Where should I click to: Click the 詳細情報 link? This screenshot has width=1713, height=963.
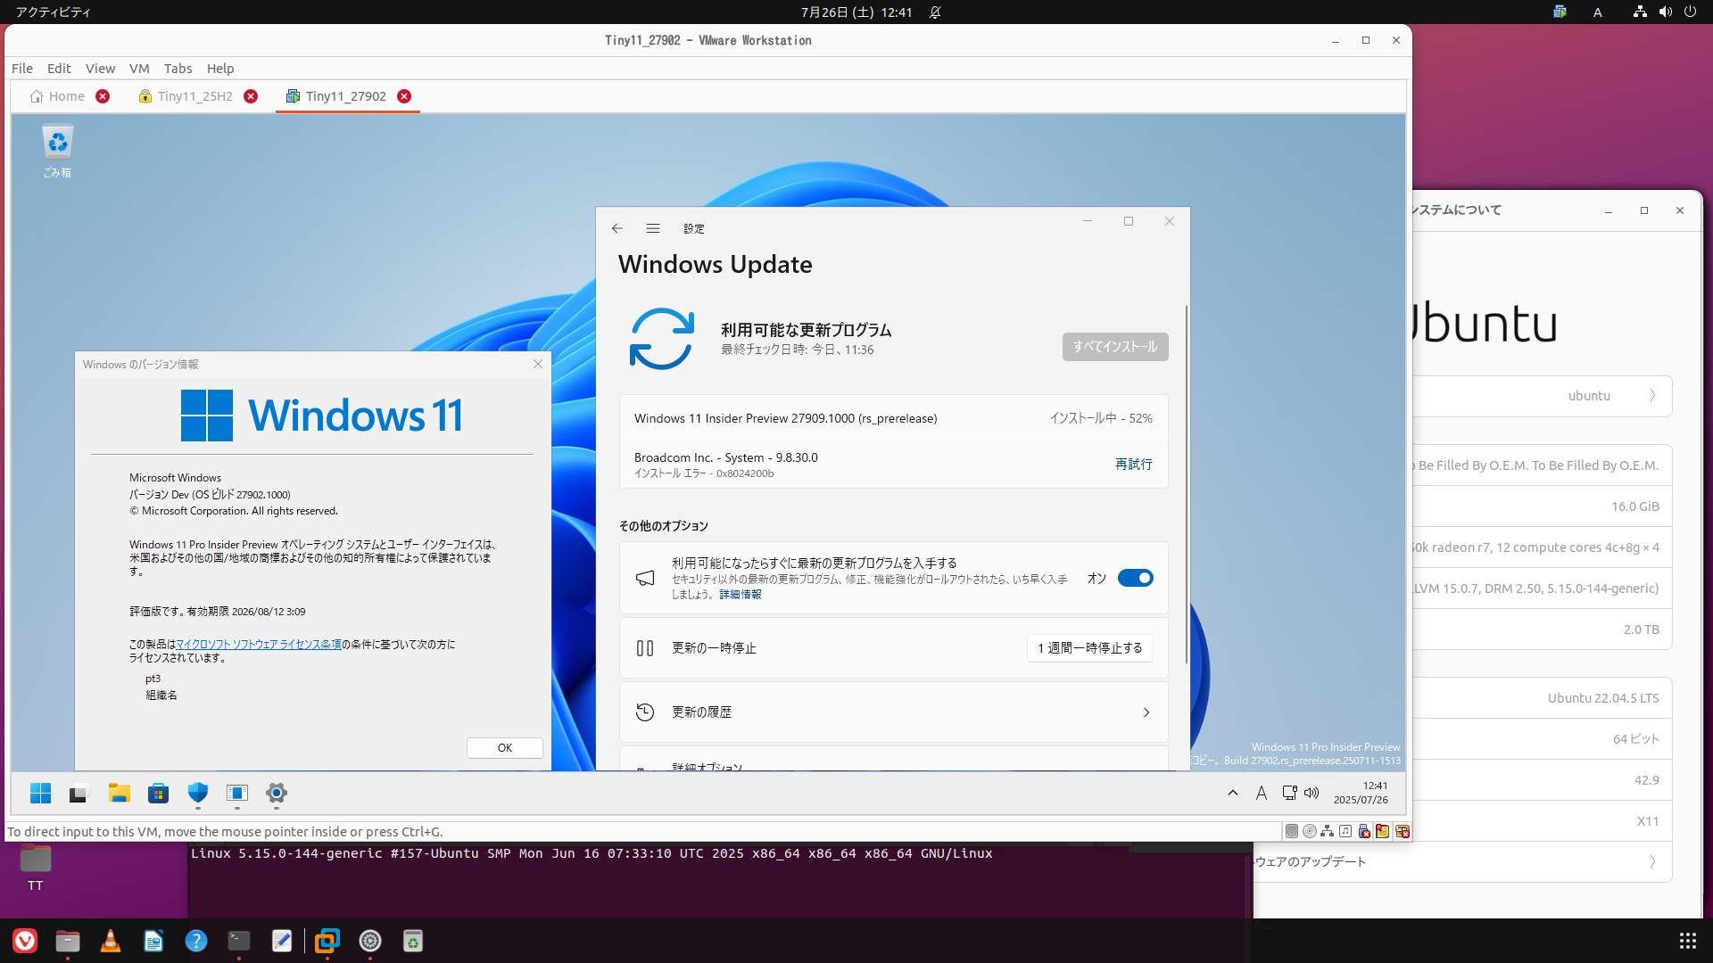(741, 595)
